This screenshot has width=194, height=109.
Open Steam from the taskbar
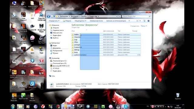tap(80, 106)
